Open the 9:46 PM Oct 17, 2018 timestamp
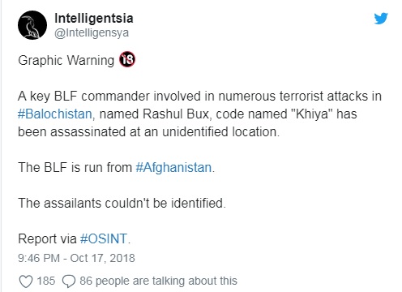Viewport: 402px width, 292px height. 76,258
